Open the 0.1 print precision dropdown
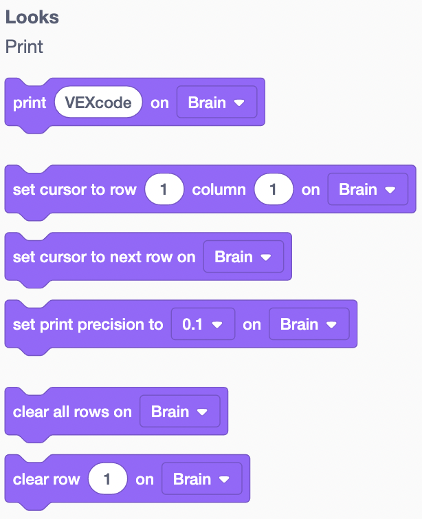 click(x=202, y=324)
